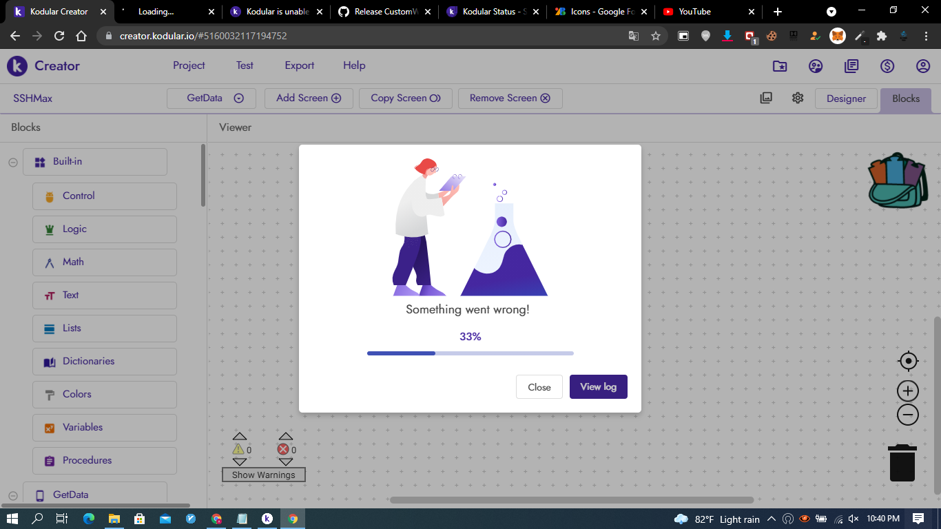
Task: Open the Windows notification center
Action: 918,519
